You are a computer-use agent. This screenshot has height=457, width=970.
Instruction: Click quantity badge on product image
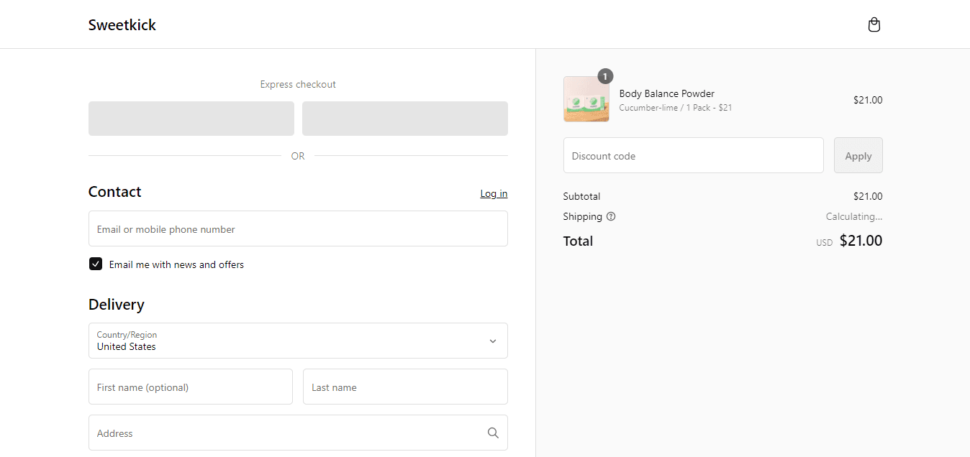coord(605,76)
